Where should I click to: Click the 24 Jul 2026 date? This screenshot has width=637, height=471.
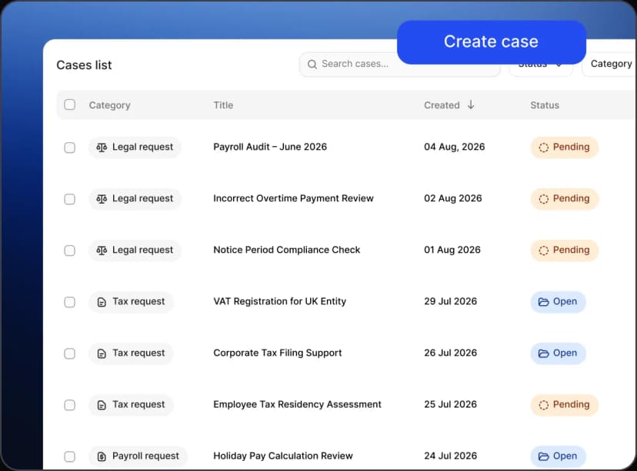451,456
